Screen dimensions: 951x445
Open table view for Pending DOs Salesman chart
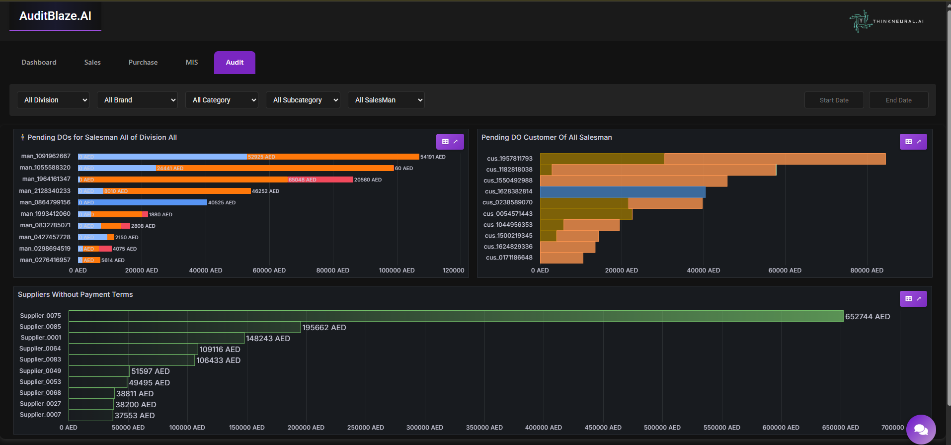[x=450, y=142]
